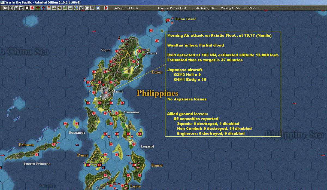Click the airfield symbol beside the Manila label
327x190 pixels.
pyautogui.click(x=110, y=90)
